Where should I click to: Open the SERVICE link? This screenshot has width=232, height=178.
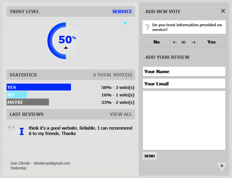pos(122,12)
